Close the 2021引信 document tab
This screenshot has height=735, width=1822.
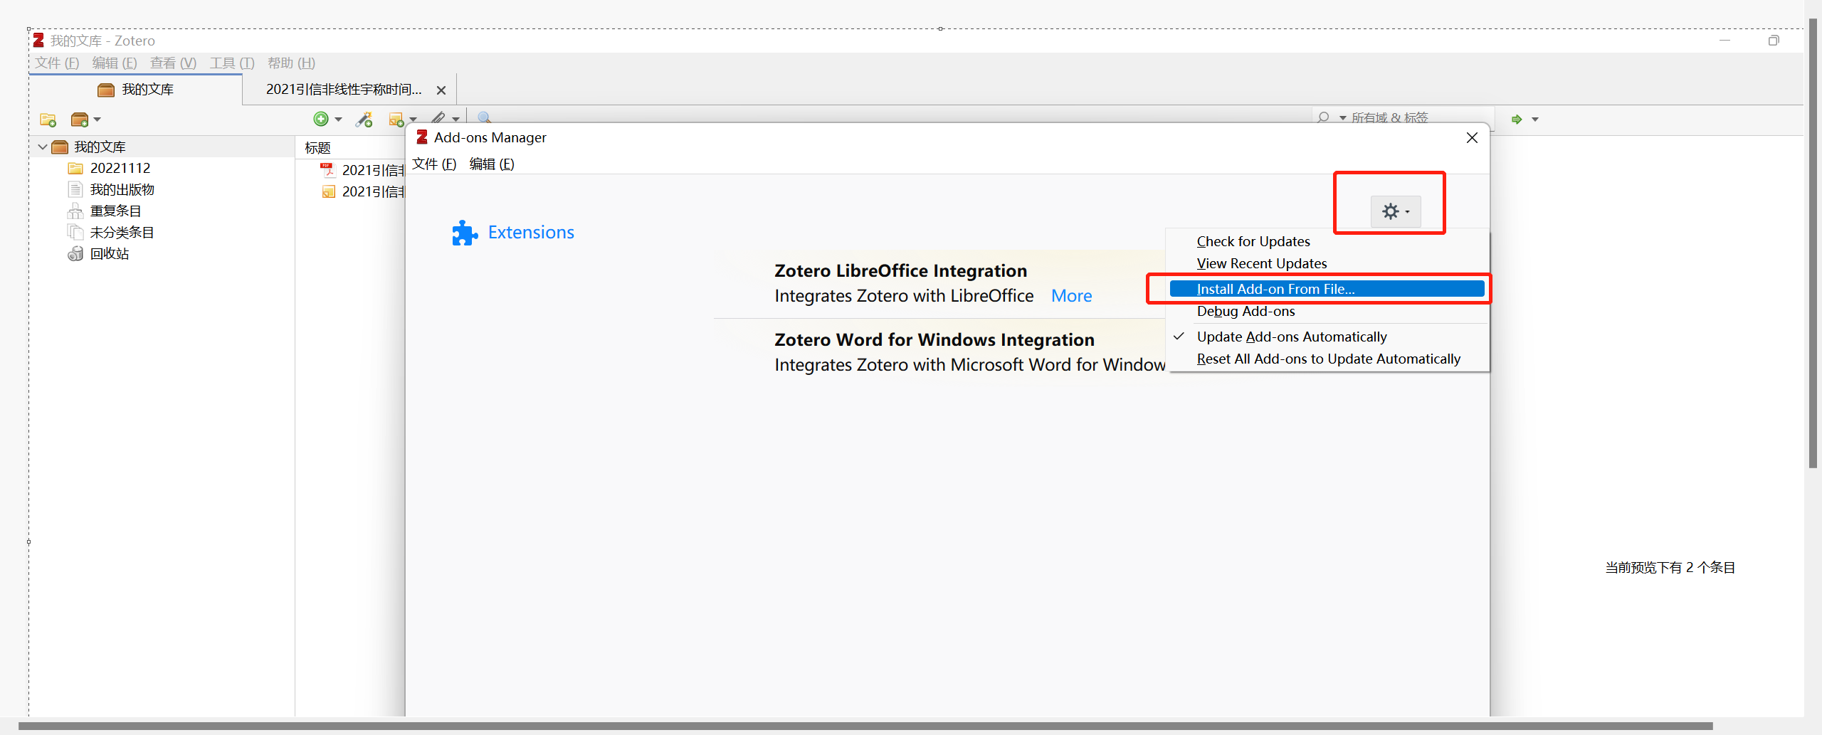(x=441, y=90)
